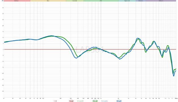Click the 2k frequency axis label
The height and width of the screenshot is (102, 178).
pyautogui.click(x=118, y=99)
